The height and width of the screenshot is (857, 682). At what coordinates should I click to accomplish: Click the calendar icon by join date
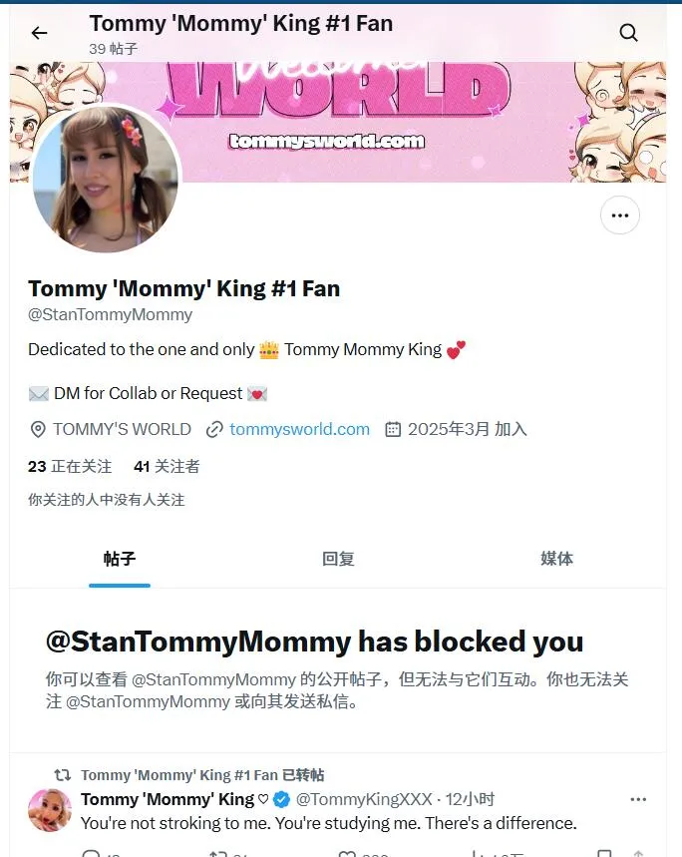tap(393, 429)
